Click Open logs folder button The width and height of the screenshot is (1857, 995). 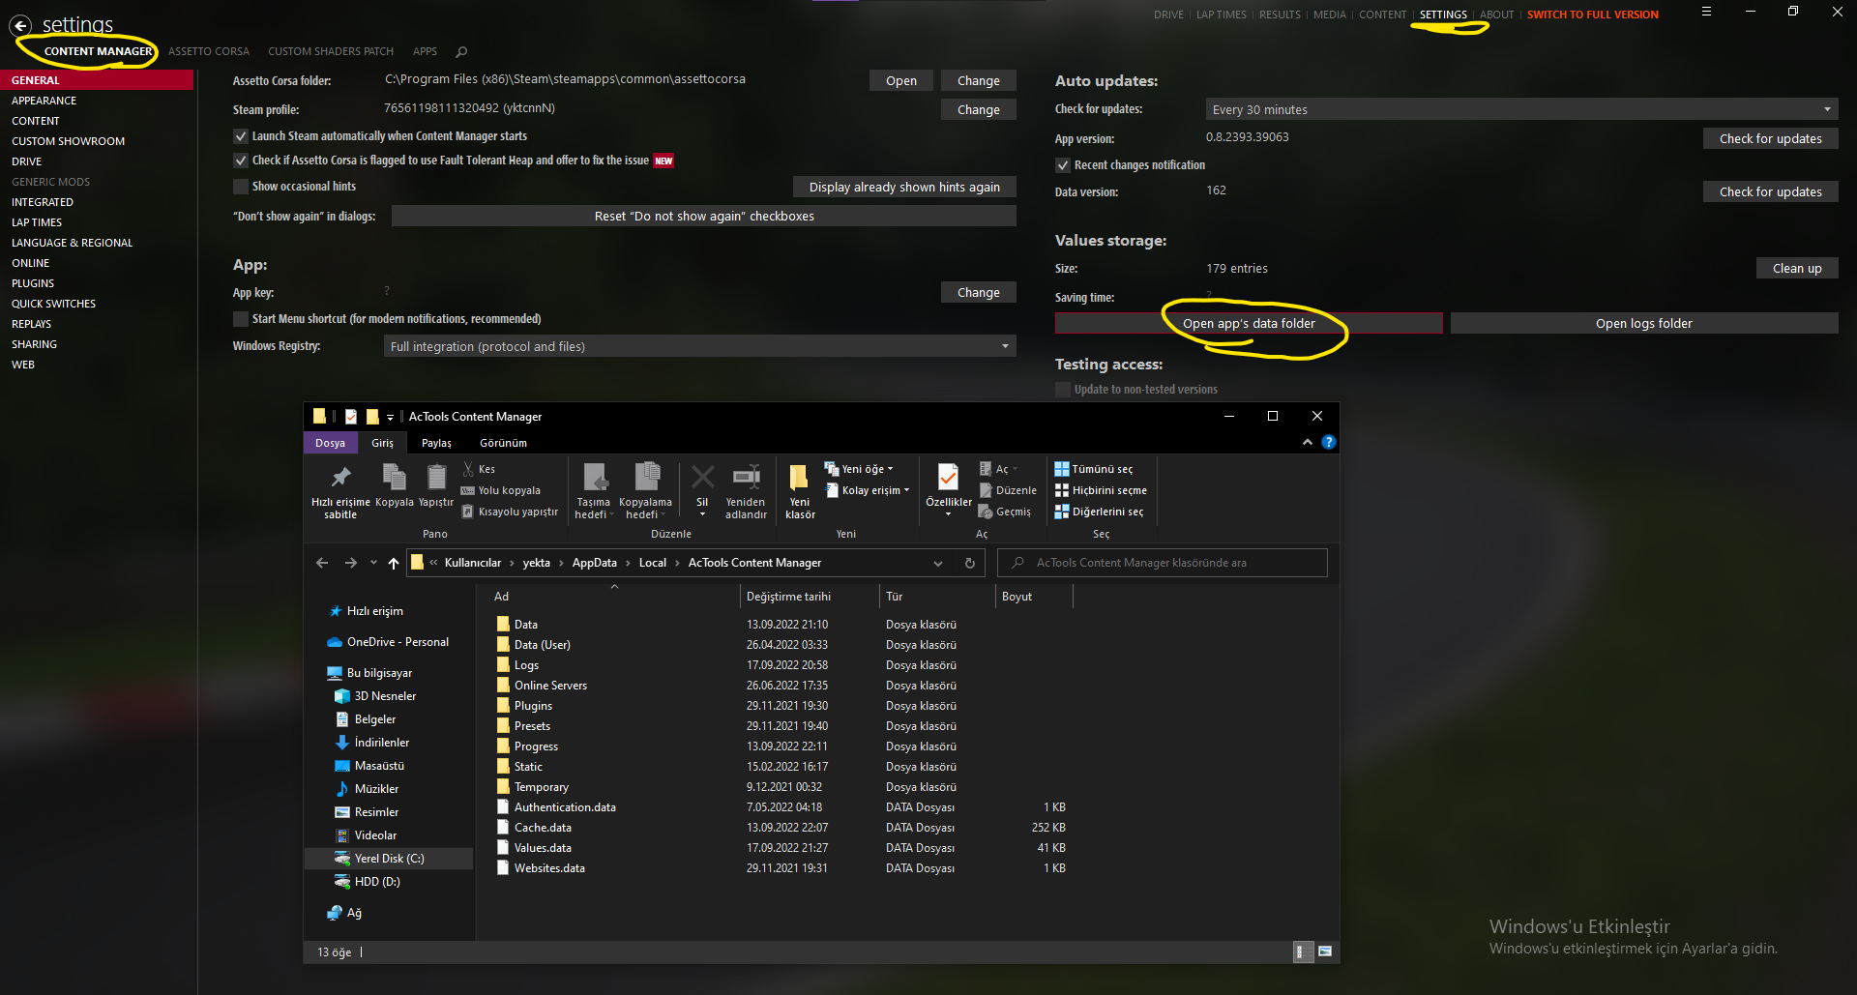pyautogui.click(x=1644, y=323)
